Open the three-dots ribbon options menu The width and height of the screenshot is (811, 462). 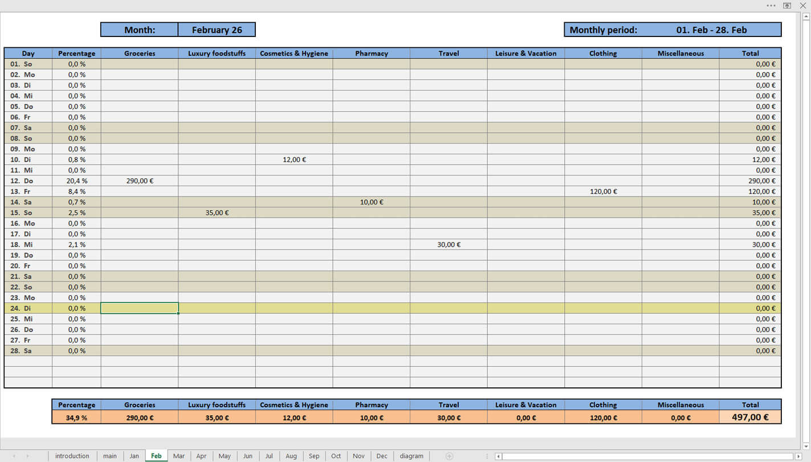[x=771, y=6]
